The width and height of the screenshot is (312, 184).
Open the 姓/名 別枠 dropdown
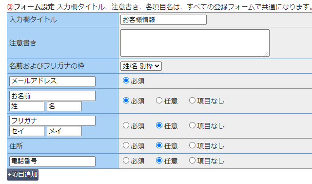click(x=141, y=66)
